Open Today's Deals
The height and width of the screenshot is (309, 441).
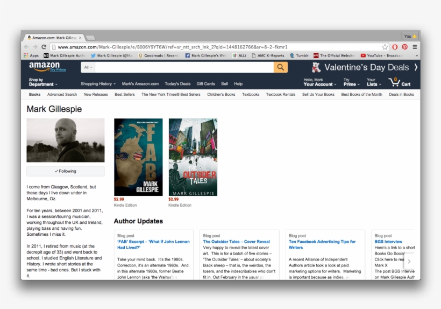[x=177, y=84]
